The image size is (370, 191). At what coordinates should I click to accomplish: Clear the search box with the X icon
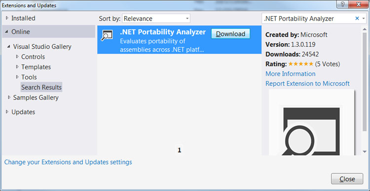pyautogui.click(x=357, y=18)
